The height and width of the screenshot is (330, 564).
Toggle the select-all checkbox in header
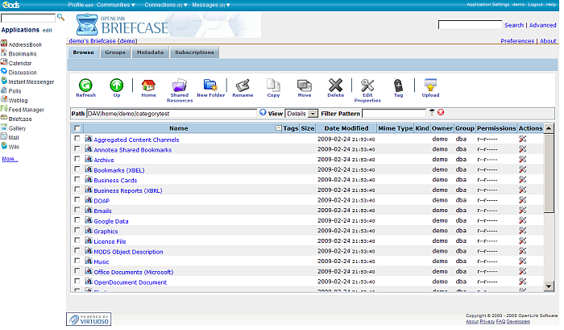(x=77, y=128)
